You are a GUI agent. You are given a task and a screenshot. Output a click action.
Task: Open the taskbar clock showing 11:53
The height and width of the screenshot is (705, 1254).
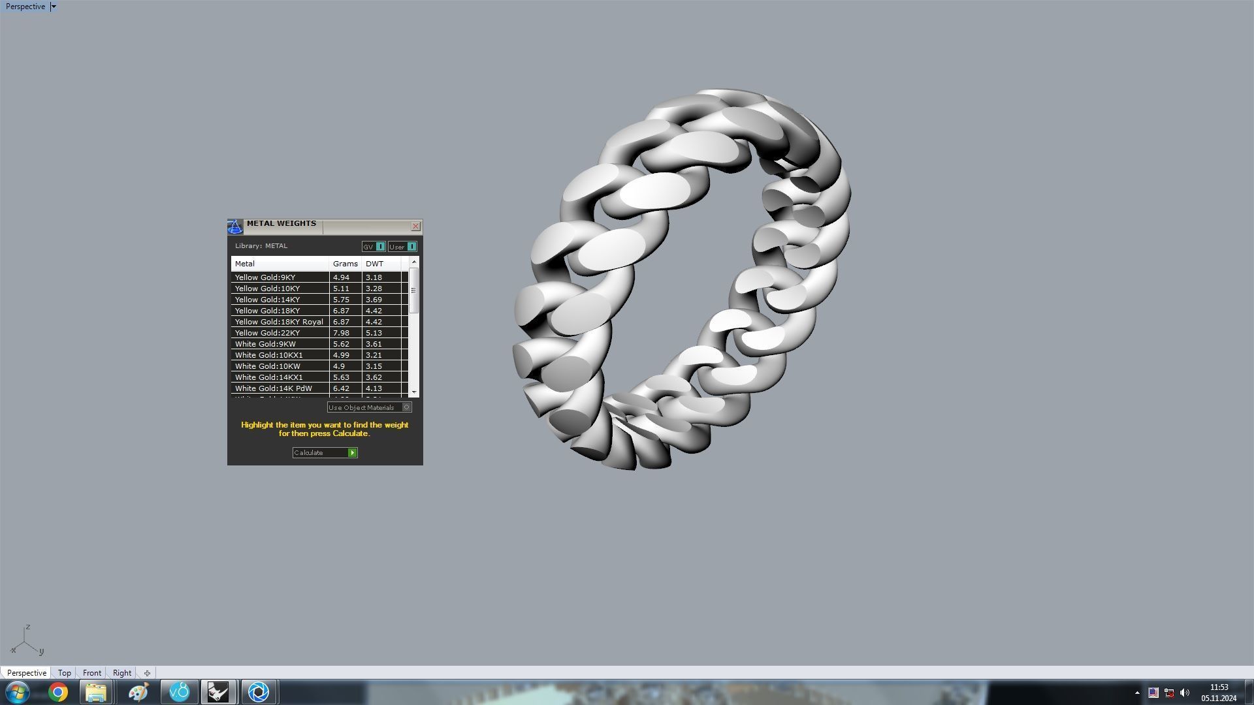(1219, 693)
